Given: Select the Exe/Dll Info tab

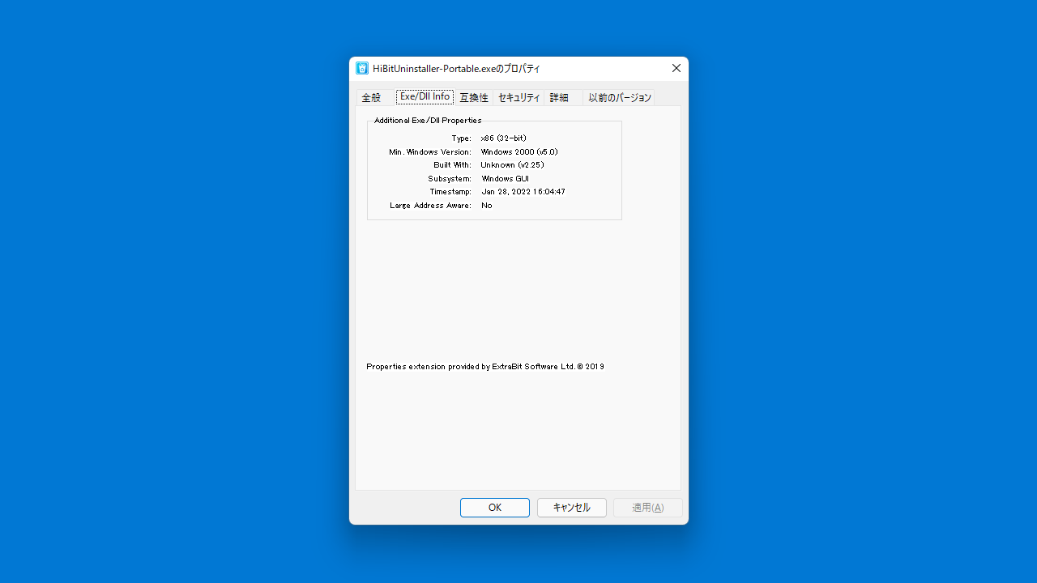Looking at the screenshot, I should (425, 96).
